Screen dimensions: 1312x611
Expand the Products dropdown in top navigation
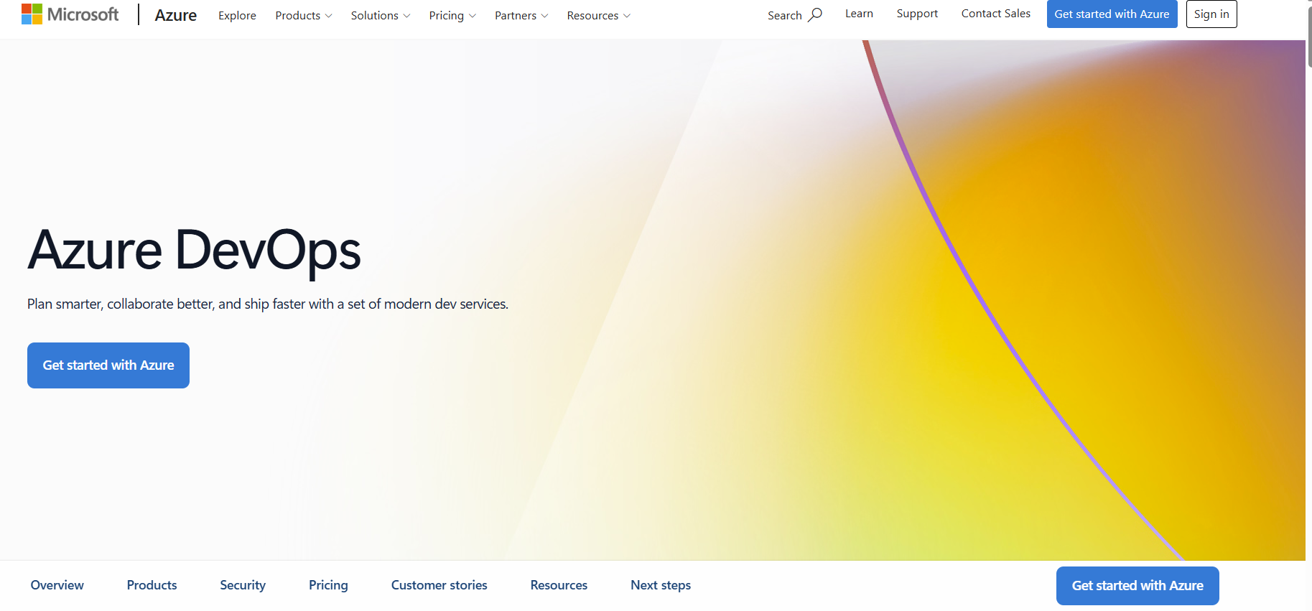(x=304, y=15)
